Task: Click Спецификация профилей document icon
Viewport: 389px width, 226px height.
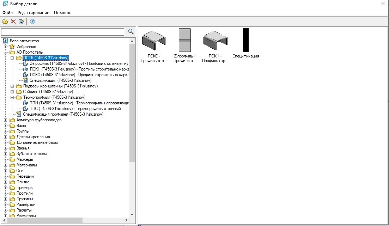Action: [19, 114]
